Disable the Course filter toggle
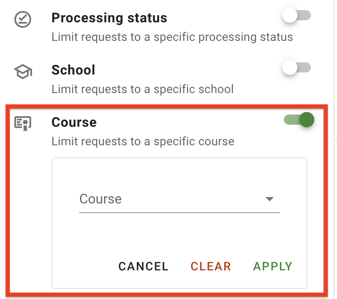The width and height of the screenshot is (337, 299). coord(298,120)
